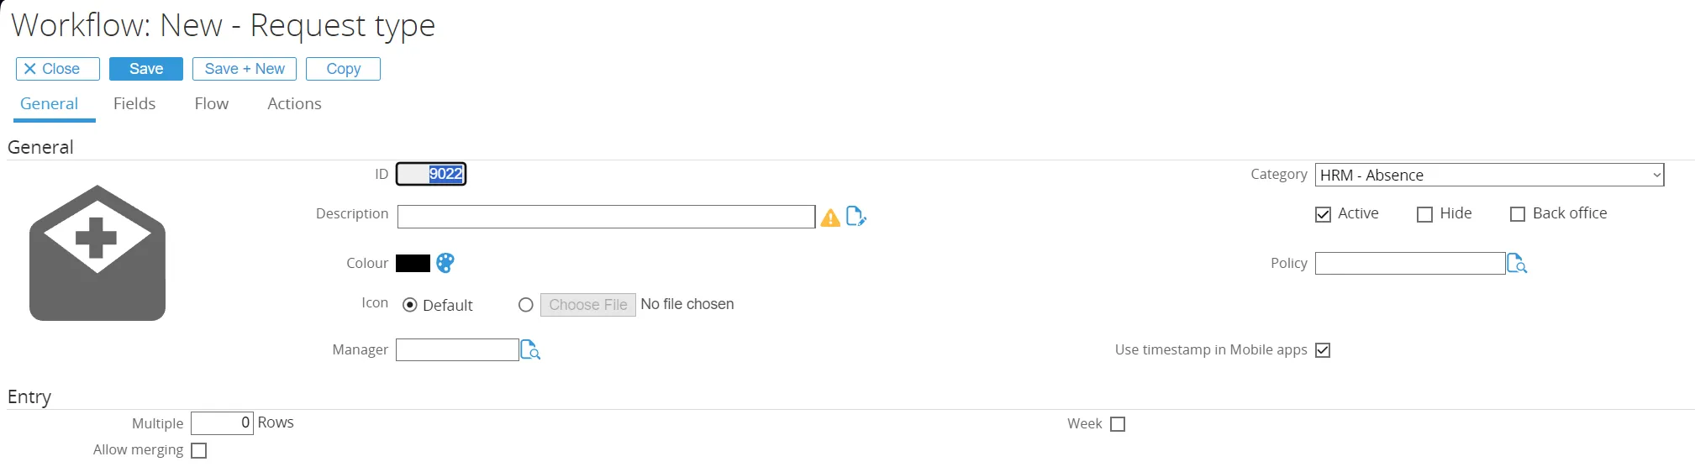Select the custom file icon radio button
The width and height of the screenshot is (1695, 467).
[526, 305]
